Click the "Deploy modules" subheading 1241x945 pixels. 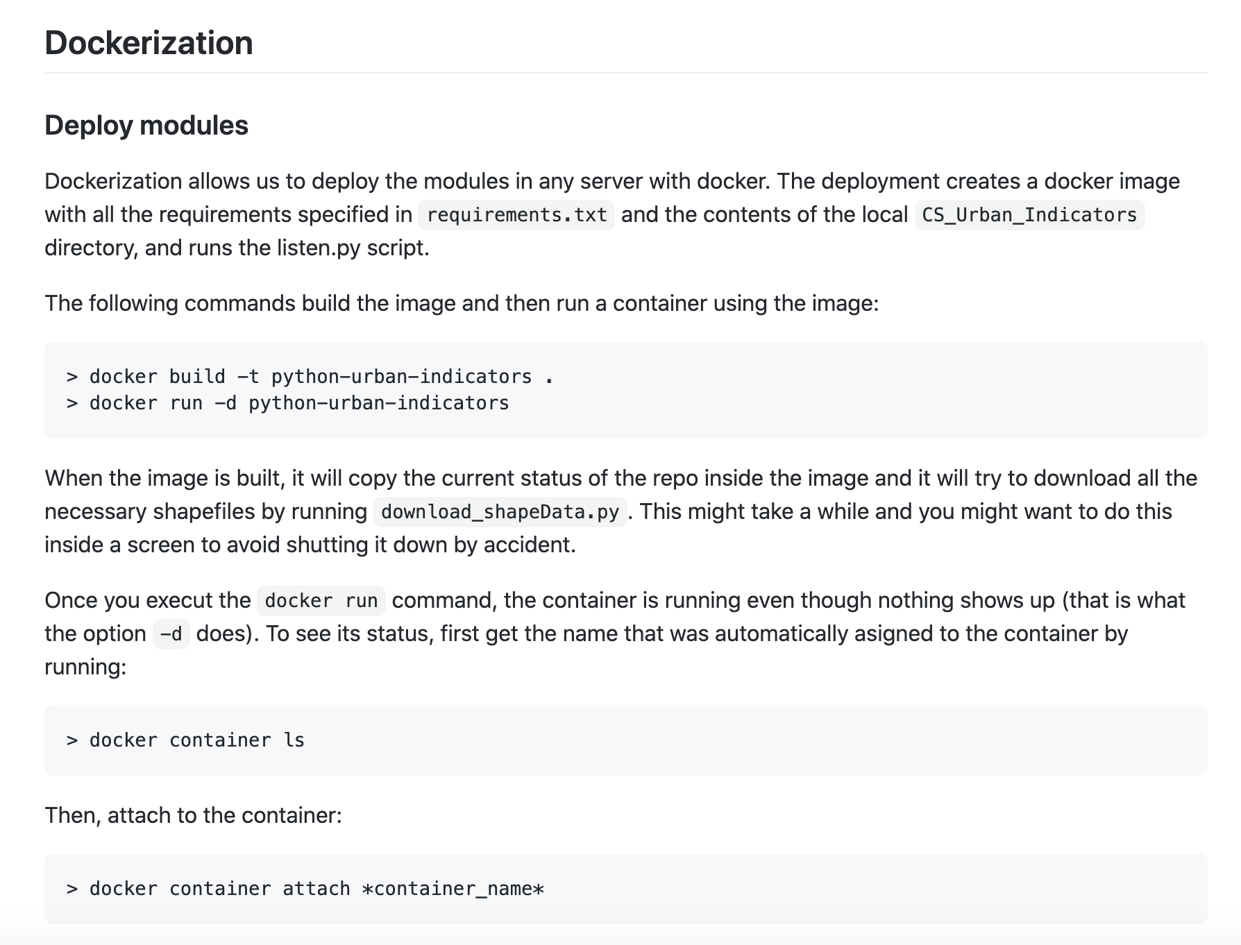pos(146,126)
